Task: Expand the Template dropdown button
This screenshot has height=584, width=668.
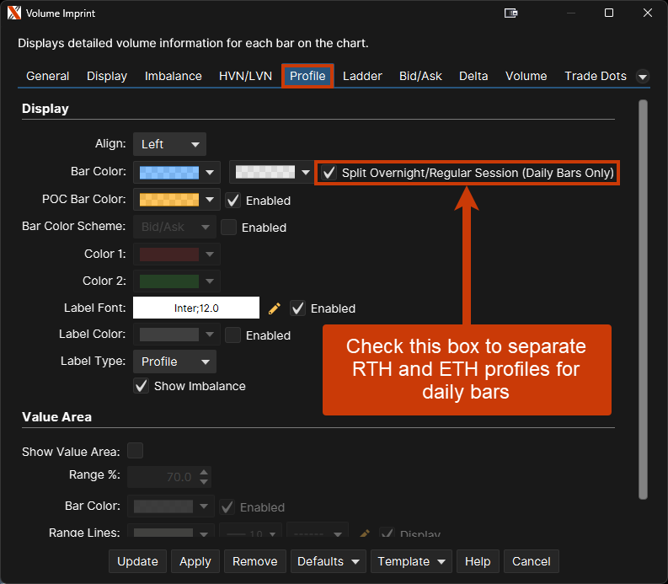Action: pos(411,561)
